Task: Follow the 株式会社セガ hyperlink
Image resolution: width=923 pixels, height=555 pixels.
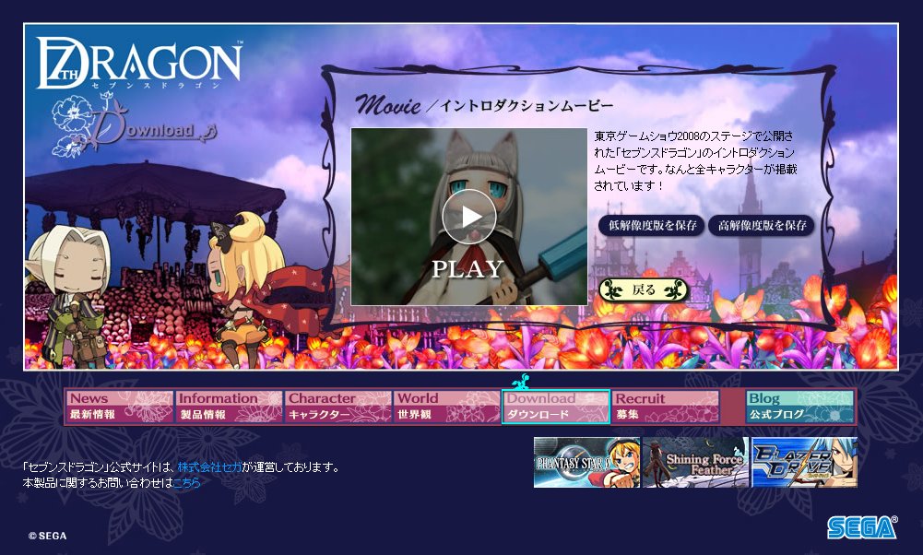Action: pos(209,467)
